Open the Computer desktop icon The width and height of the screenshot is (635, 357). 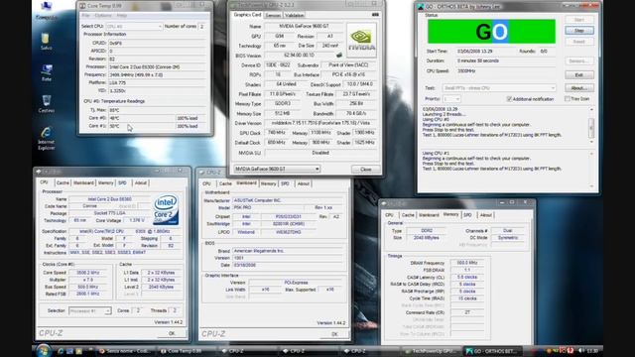47,10
